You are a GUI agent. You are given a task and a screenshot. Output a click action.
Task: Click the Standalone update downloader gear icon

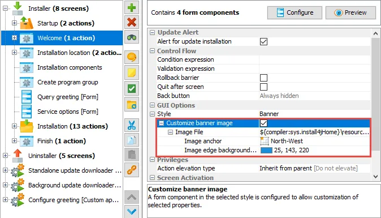coord(18,170)
